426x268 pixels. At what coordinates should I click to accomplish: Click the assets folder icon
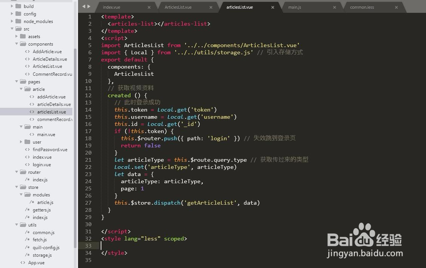pyautogui.click(x=23, y=36)
